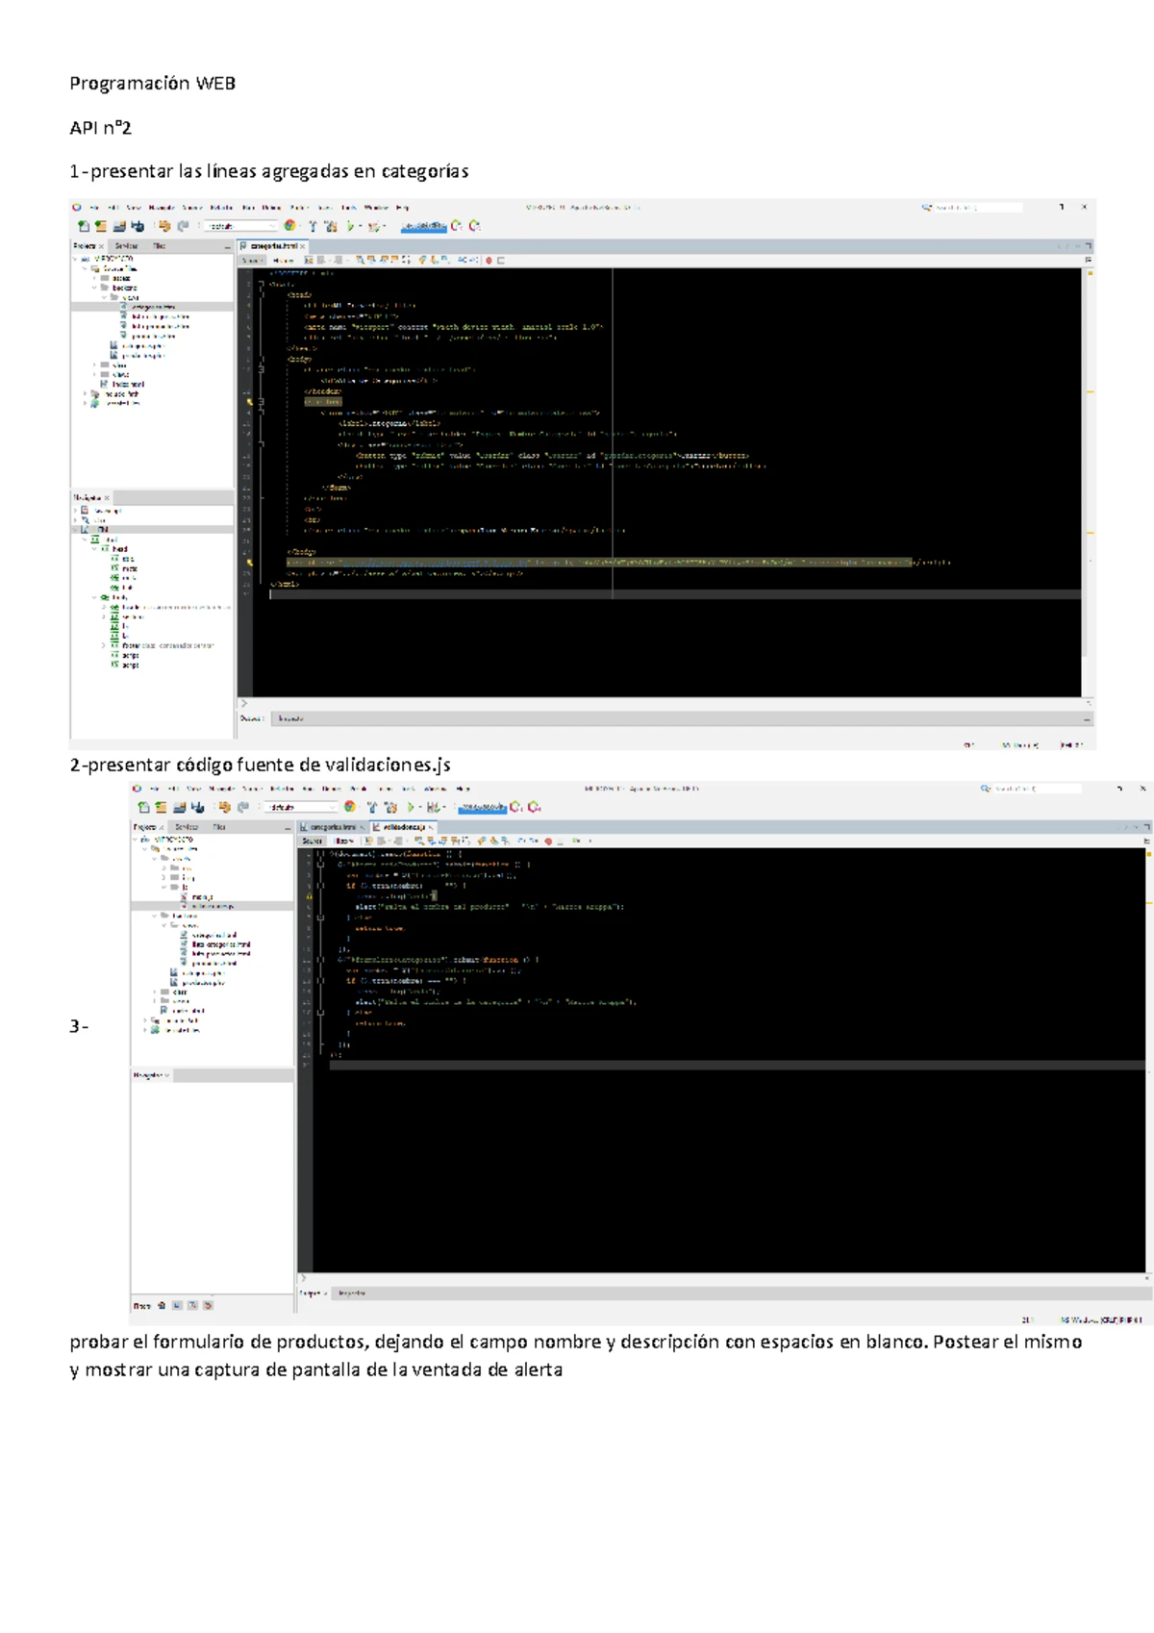Collapse backend folder in categorias Projects tree

click(x=94, y=288)
